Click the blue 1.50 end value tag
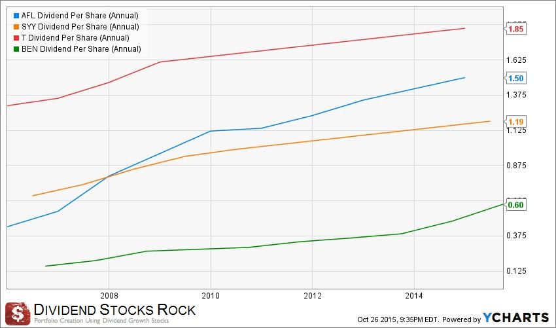This screenshot has height=328, width=556. coord(515,78)
